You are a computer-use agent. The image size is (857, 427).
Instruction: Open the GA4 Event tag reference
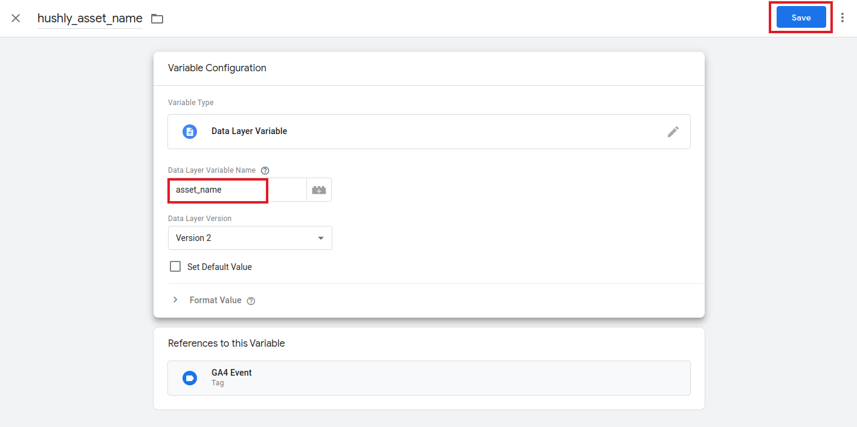pos(429,378)
